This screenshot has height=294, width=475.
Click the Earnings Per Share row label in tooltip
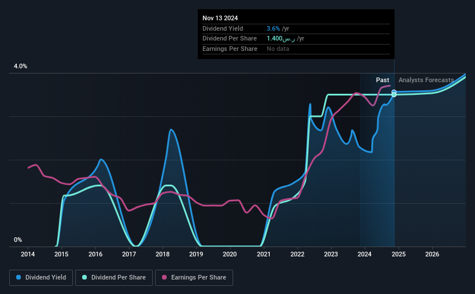pos(230,49)
